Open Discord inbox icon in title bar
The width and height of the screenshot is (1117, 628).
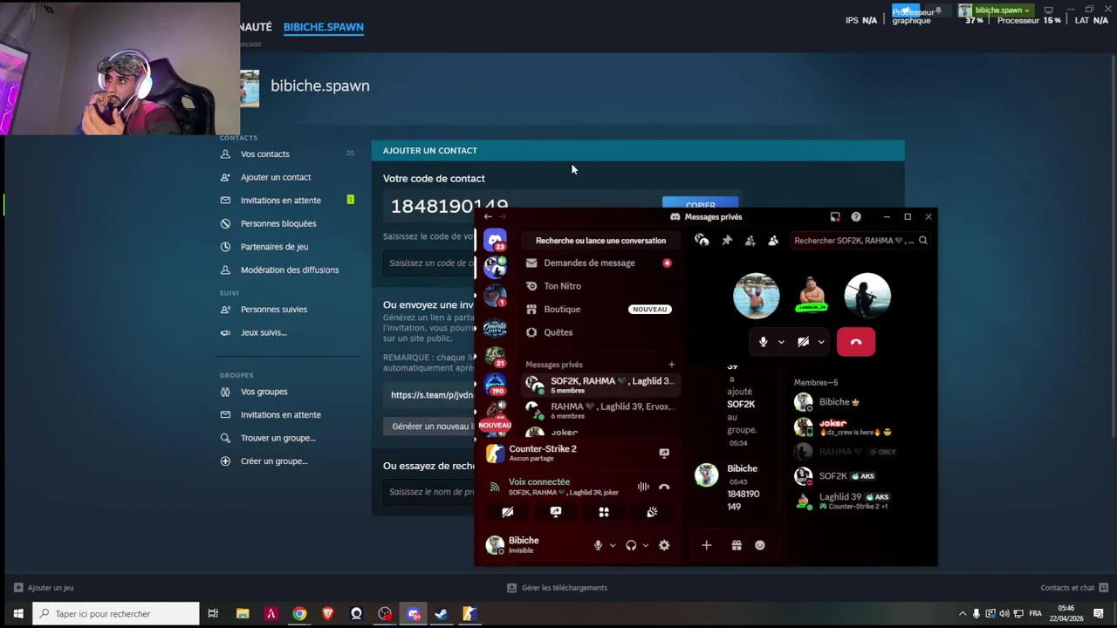click(835, 216)
